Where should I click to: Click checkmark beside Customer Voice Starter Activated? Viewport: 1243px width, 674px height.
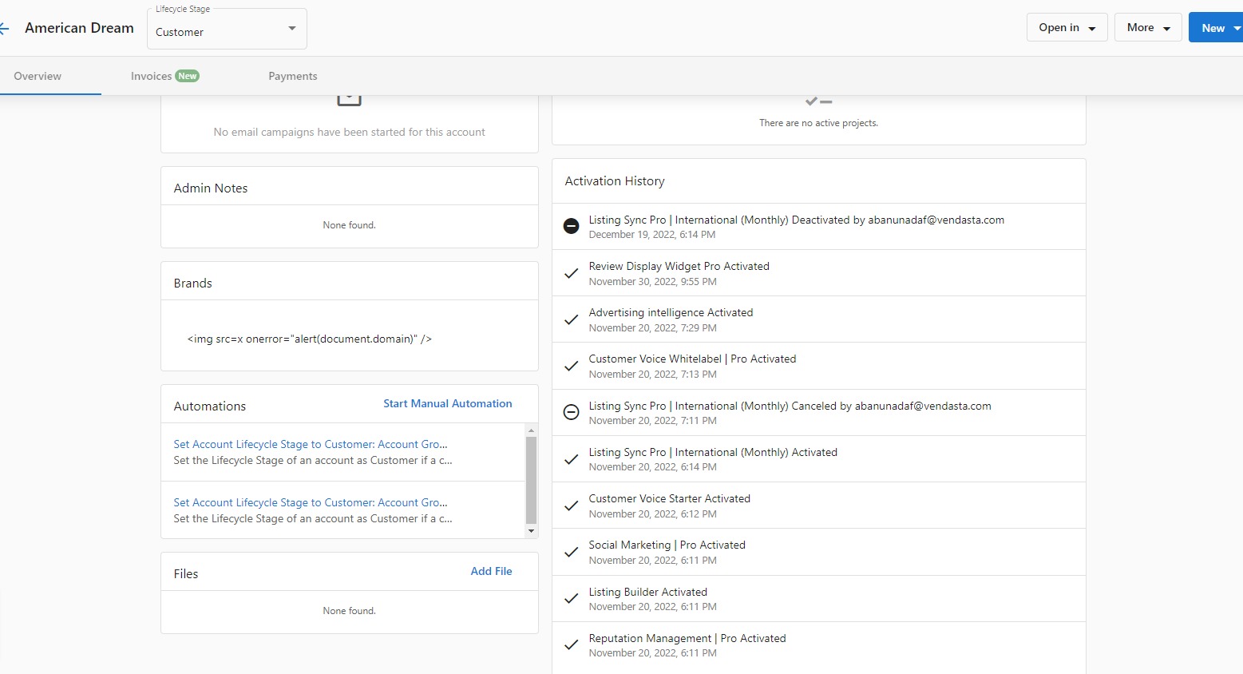coord(572,505)
